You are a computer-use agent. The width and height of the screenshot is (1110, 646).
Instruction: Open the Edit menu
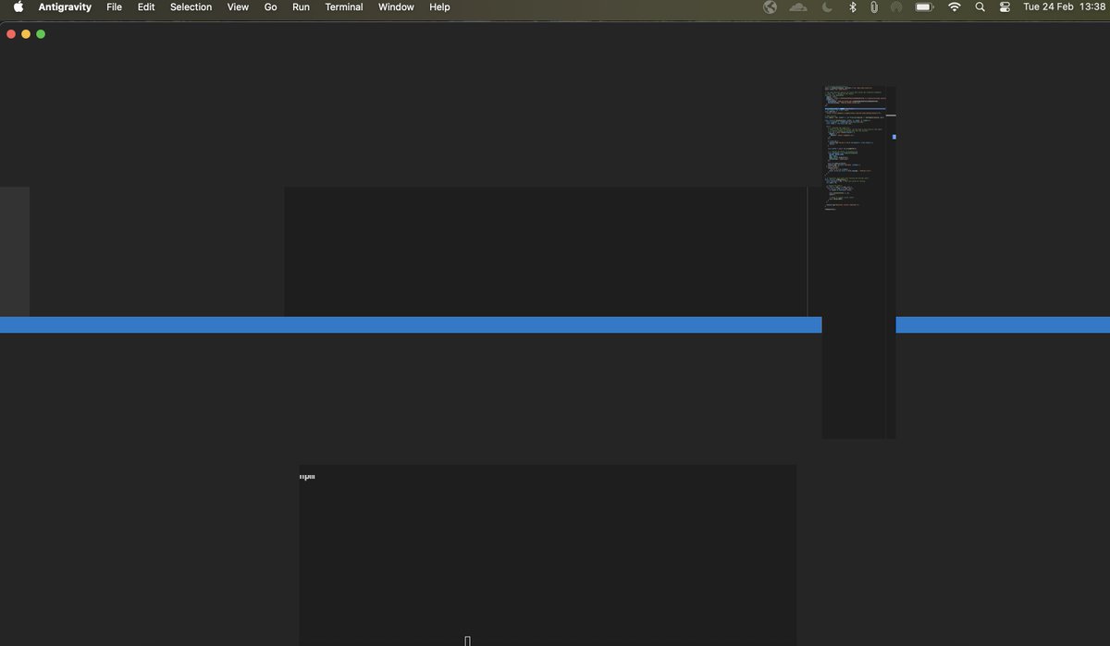[146, 6]
